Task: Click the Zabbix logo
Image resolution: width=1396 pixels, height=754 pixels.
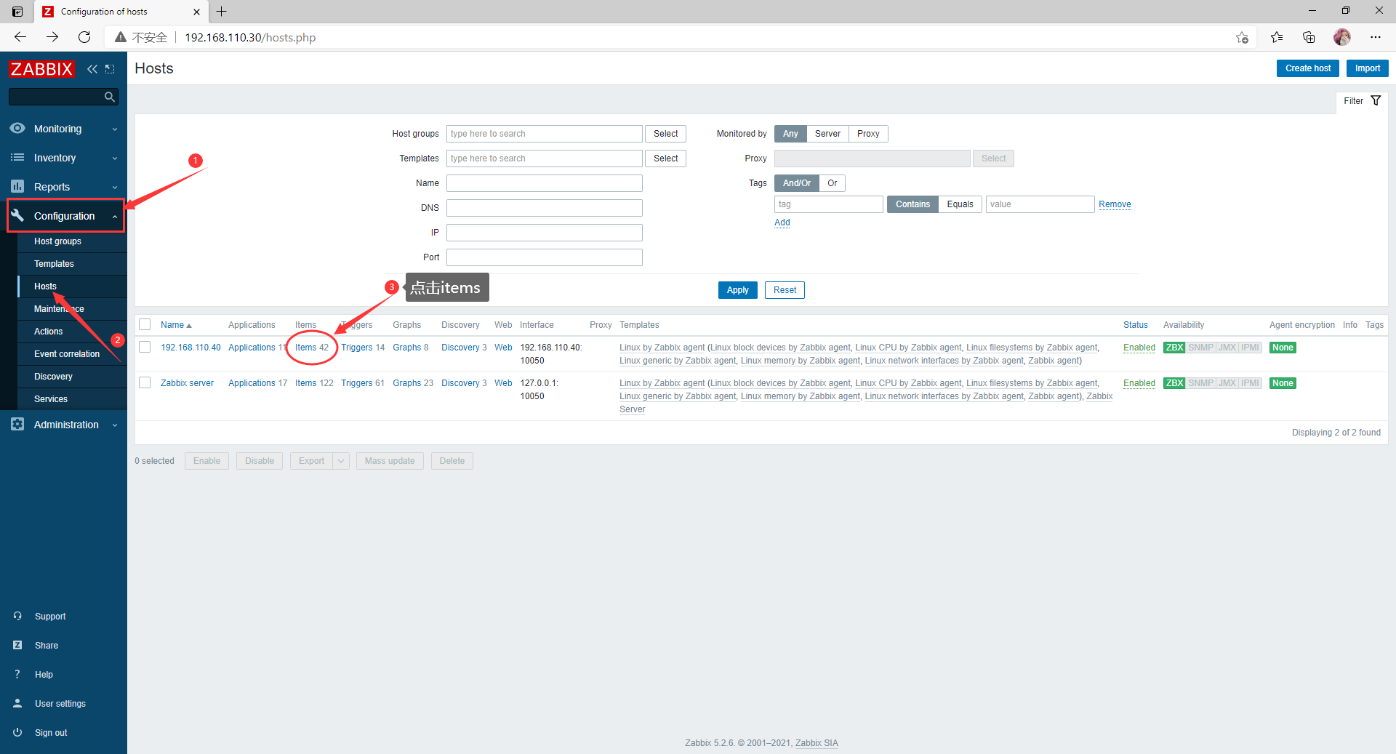Action: pos(41,69)
